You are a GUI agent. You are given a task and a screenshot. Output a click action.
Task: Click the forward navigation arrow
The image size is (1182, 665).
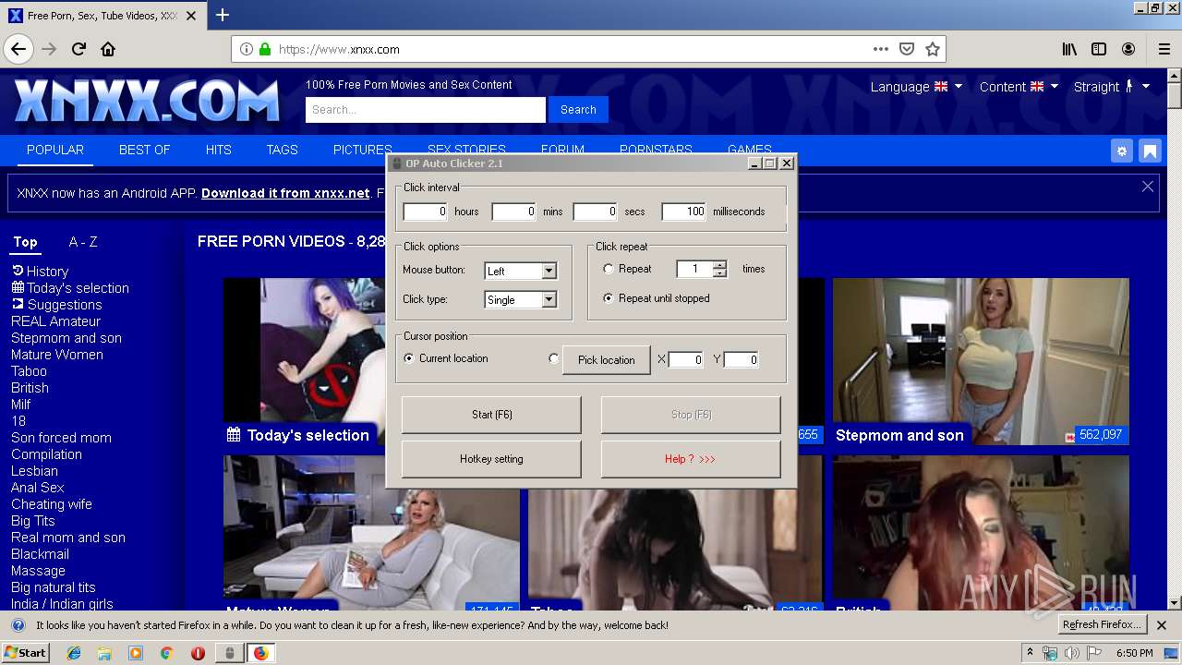(49, 49)
